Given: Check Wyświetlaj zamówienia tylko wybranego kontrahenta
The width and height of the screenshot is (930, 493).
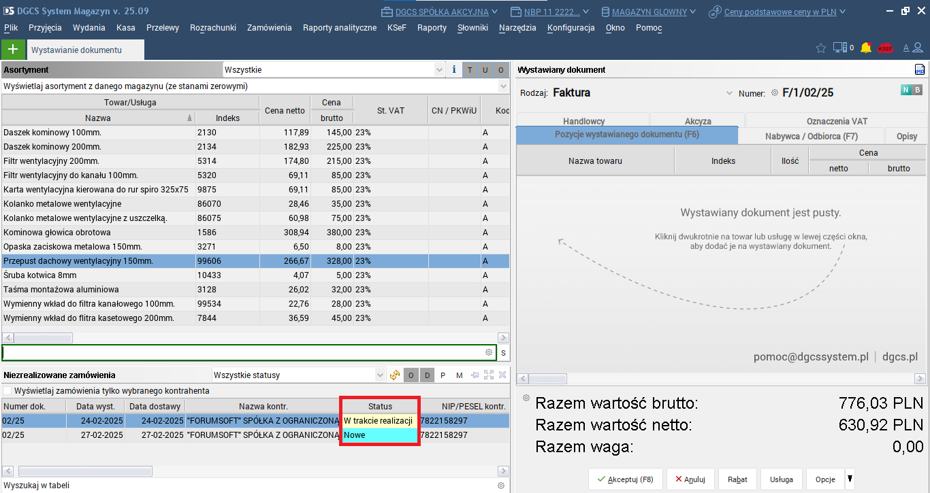Looking at the screenshot, I should (7, 391).
